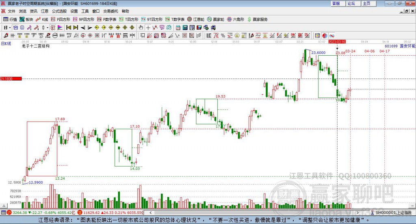Click the horizontal scrollbar left arrow

point(150,213)
